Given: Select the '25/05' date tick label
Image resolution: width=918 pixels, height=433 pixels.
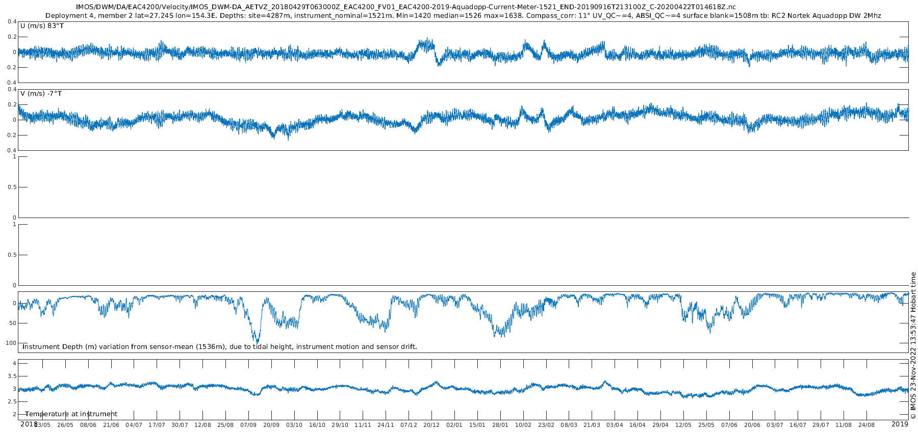Looking at the screenshot, I should pos(706,425).
